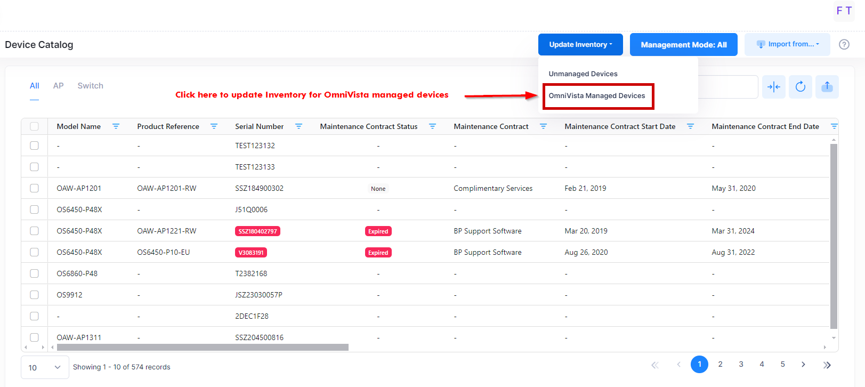
Task: Check the TEST123133 row checkbox
Action: pos(35,167)
